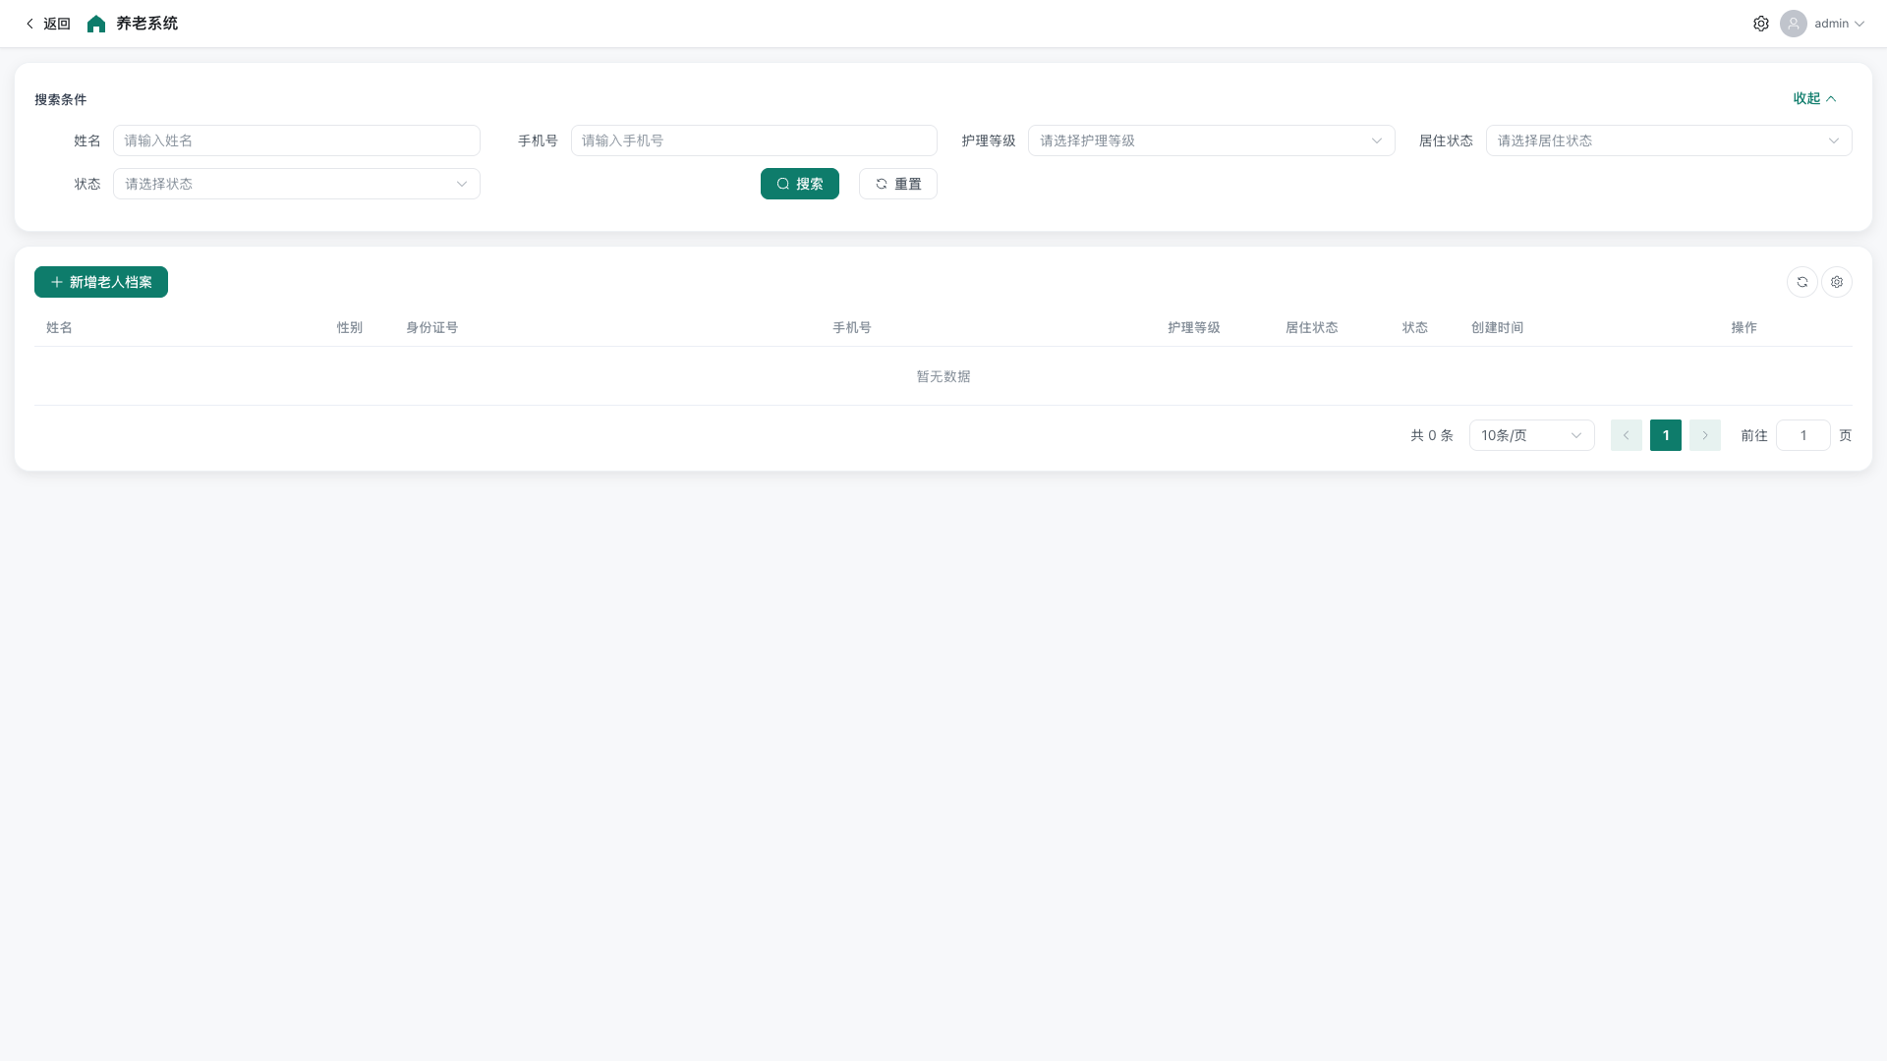This screenshot has height=1061, width=1887.
Task: Click the 前往 page number input
Action: coord(1803,434)
